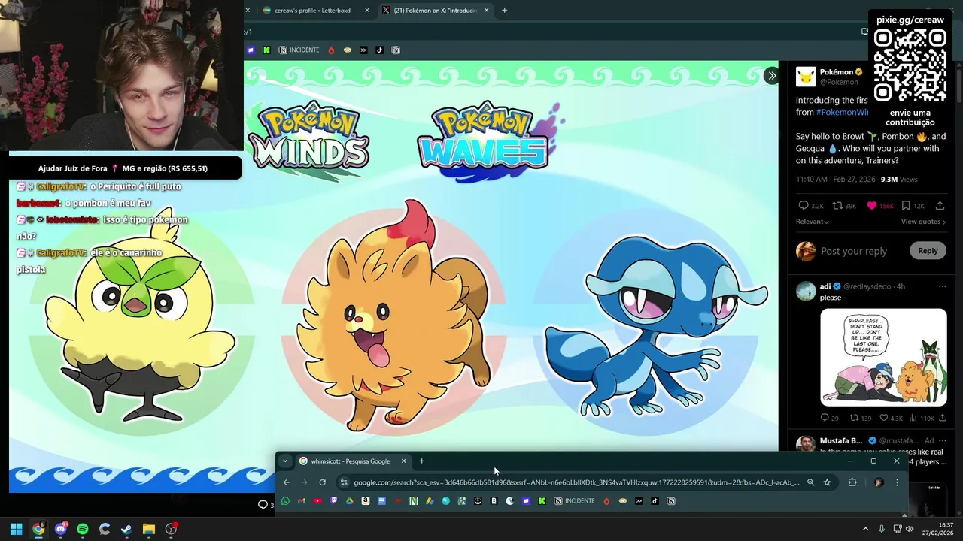Close the Letterboxd tab

coord(367,11)
